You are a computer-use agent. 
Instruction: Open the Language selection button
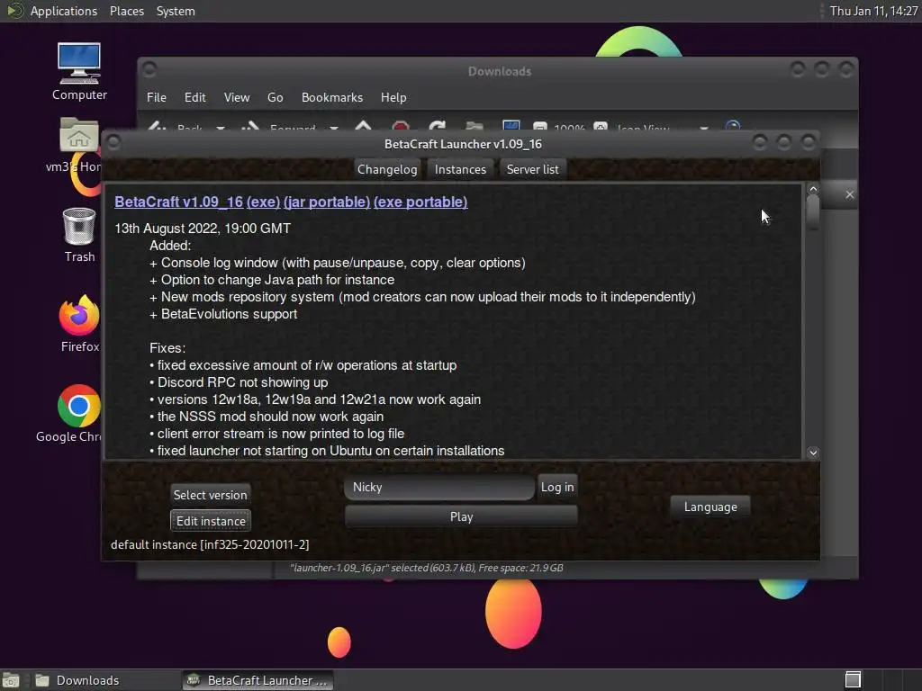coord(710,507)
